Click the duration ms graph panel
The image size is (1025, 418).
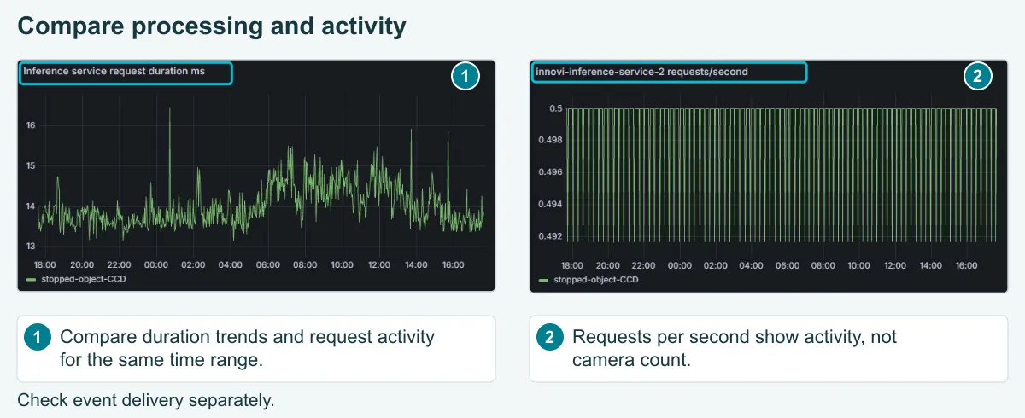coord(256,176)
